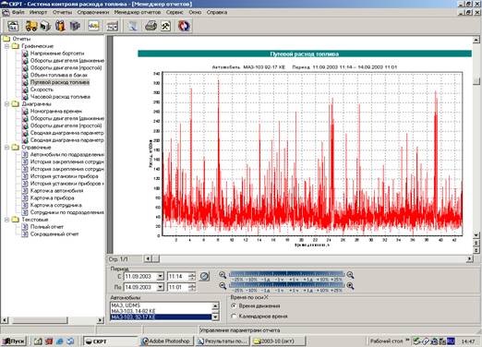
Task: Click the lower period range slider
Action: point(286,285)
